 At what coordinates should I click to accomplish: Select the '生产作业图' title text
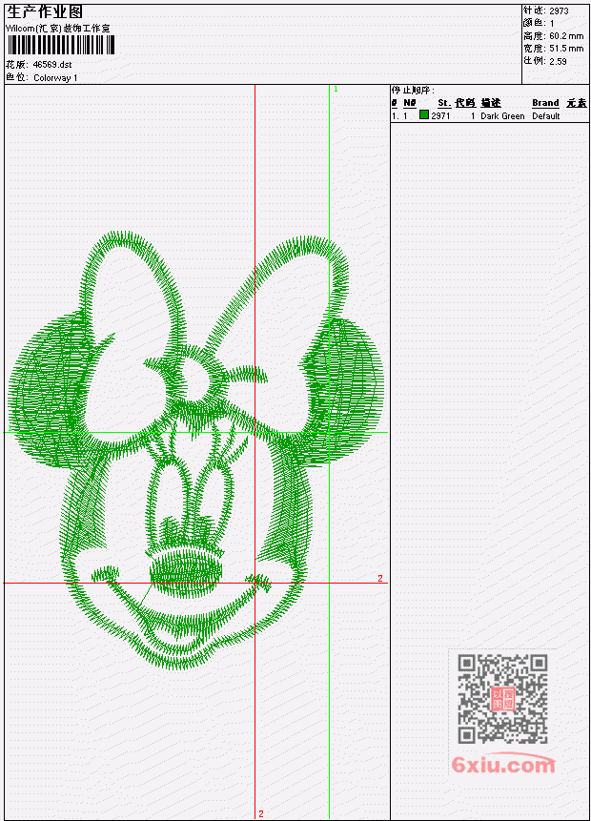point(45,11)
